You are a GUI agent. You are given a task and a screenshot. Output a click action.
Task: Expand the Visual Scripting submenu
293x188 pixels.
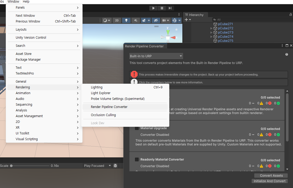[44, 139]
